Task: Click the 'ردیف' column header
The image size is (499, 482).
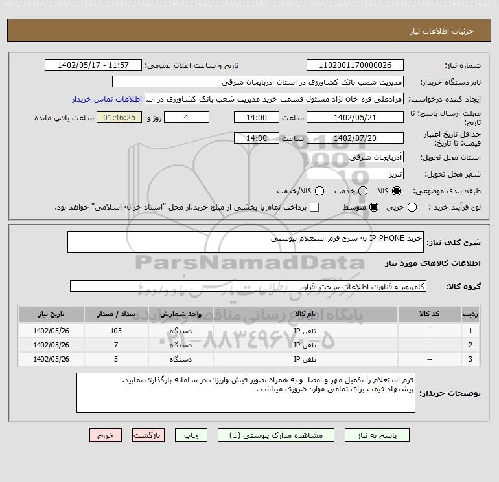Action: (470, 314)
